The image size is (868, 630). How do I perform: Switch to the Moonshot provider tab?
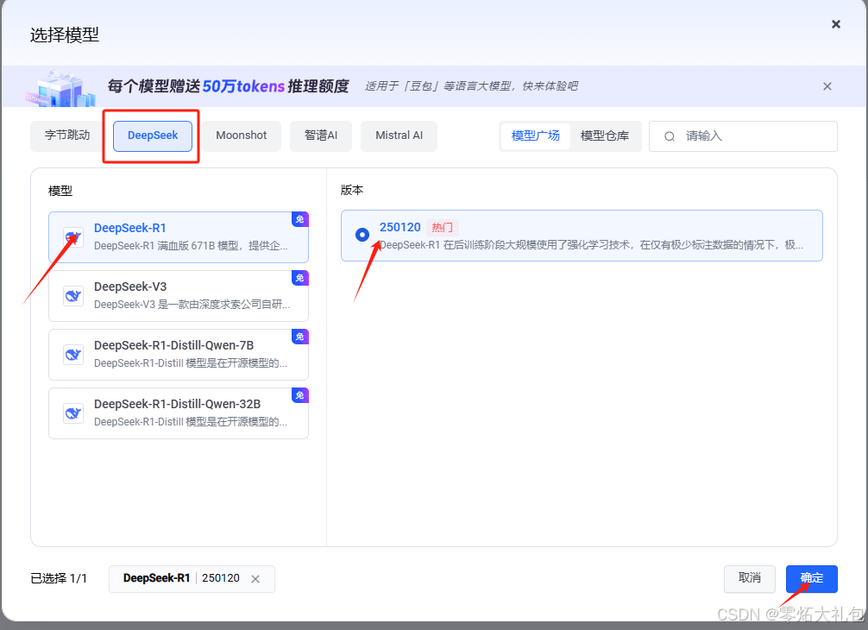click(x=242, y=135)
